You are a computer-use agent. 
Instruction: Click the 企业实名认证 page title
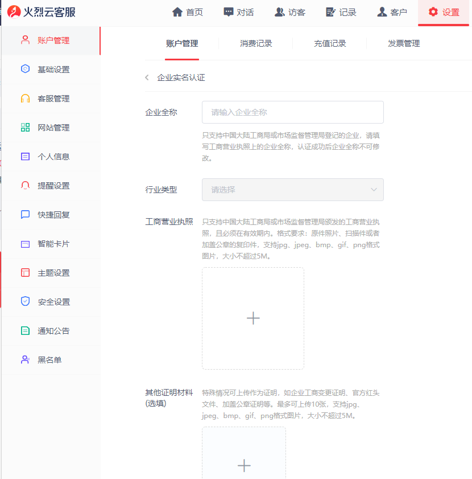(181, 77)
